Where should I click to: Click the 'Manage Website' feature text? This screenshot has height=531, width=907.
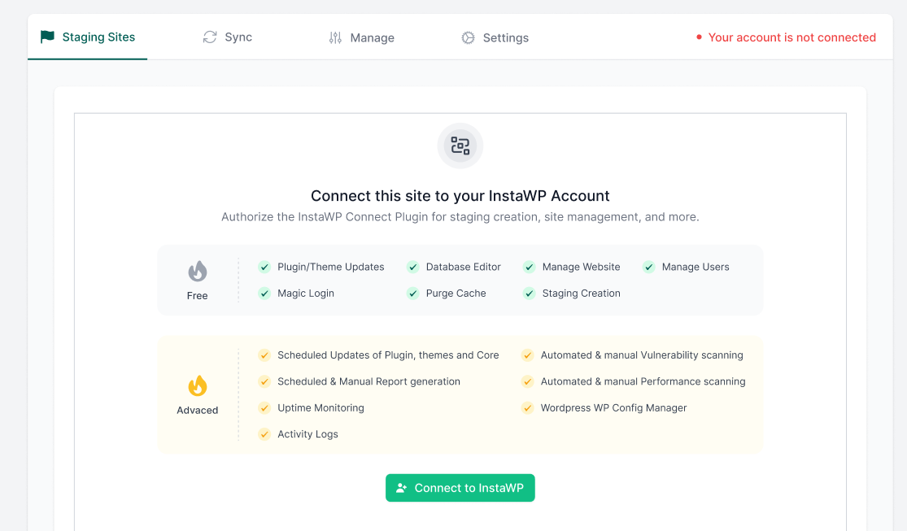(x=582, y=267)
